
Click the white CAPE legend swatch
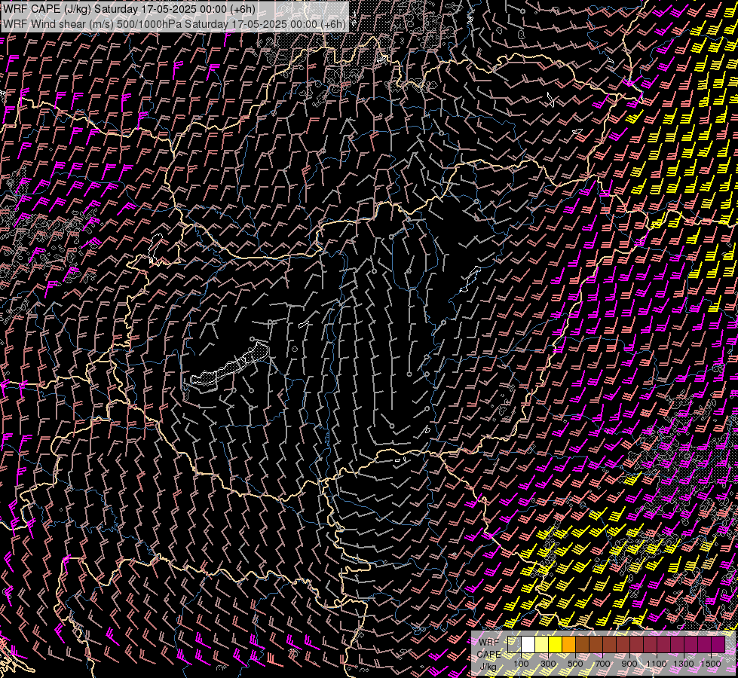point(528,644)
